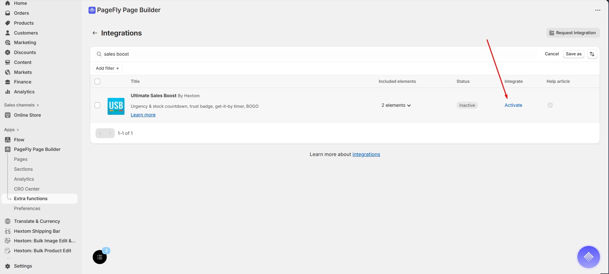Click the Request integration button
The image size is (609, 274).
(x=573, y=33)
